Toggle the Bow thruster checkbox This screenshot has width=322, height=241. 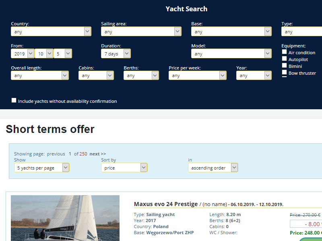point(285,73)
